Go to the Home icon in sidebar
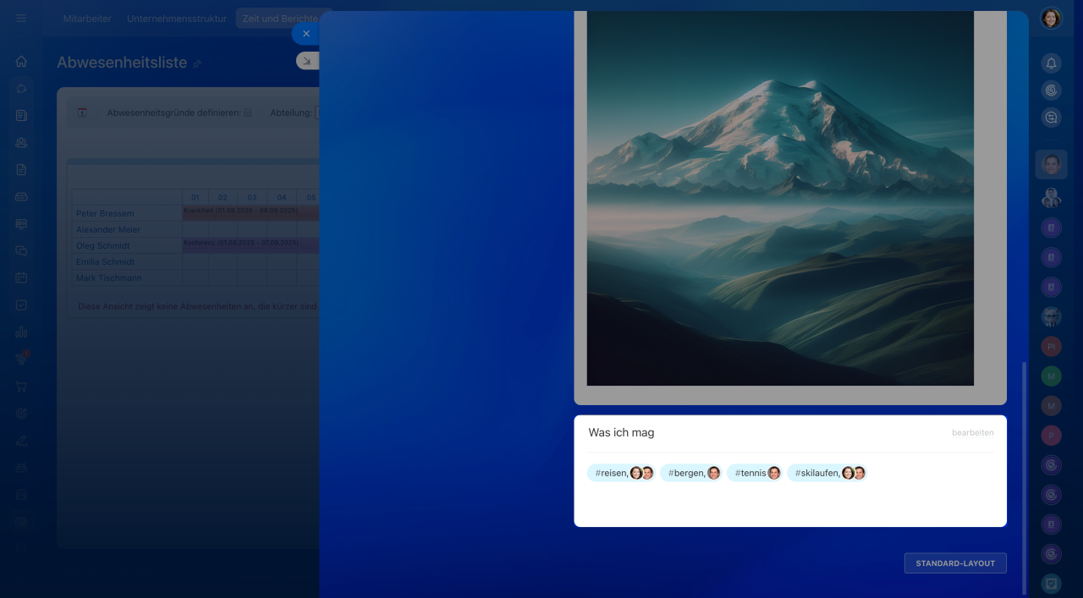 coord(21,61)
